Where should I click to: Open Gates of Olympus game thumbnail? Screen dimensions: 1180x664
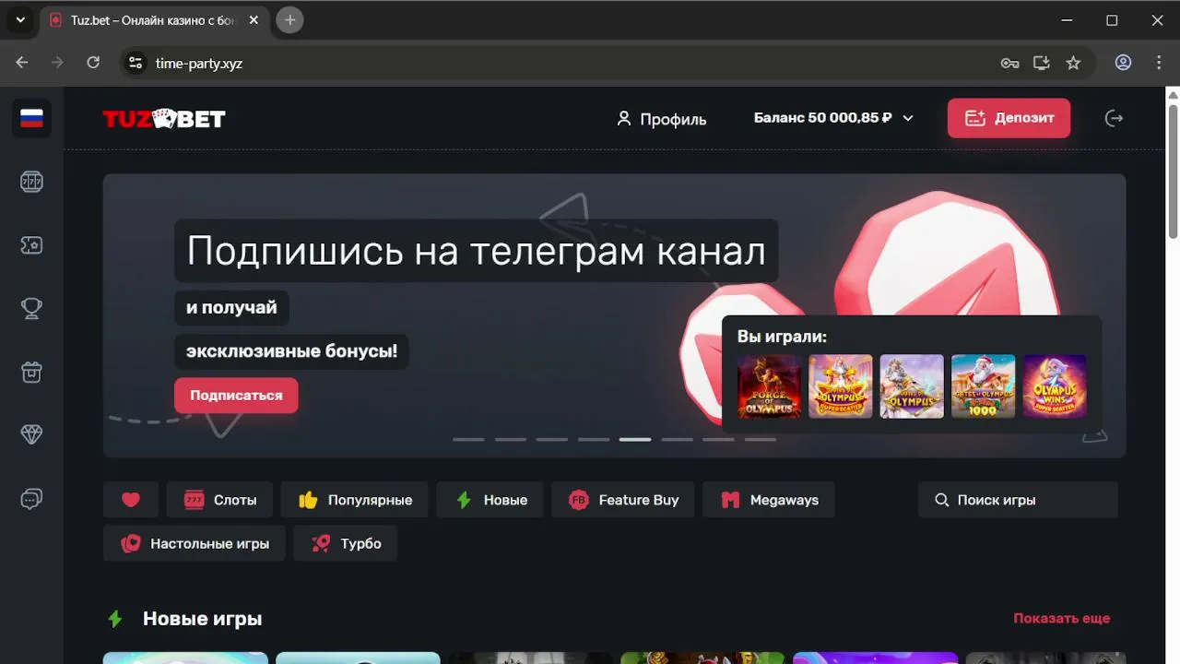click(x=912, y=386)
